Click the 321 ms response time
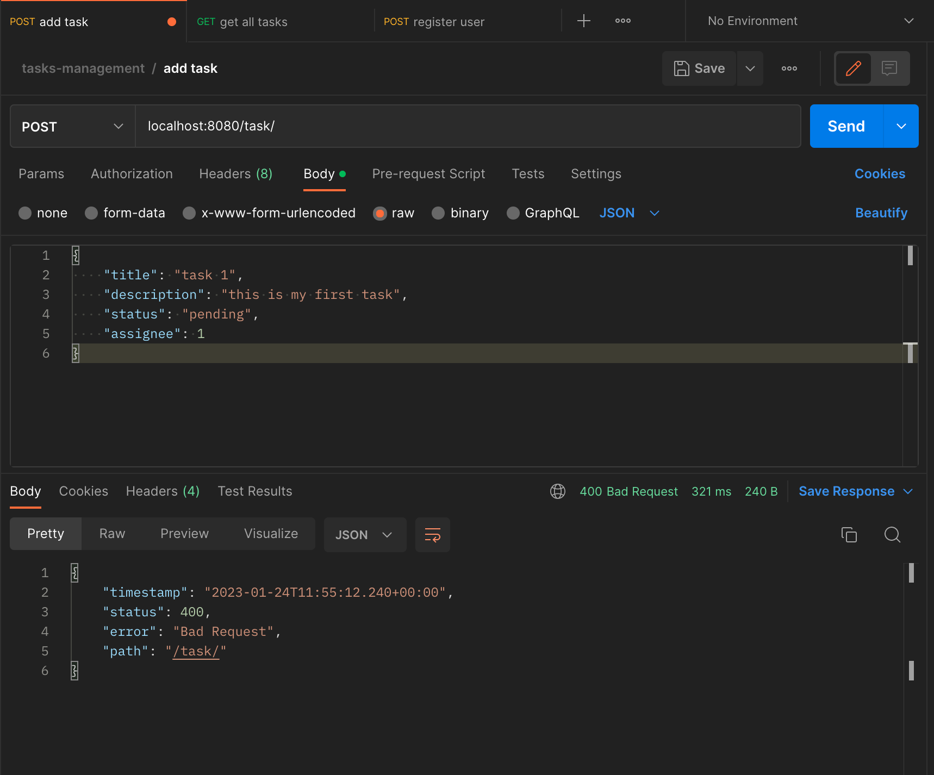This screenshot has height=775, width=934. 711,491
